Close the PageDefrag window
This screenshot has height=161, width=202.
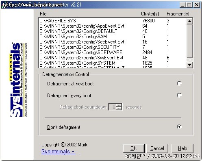(196, 5)
